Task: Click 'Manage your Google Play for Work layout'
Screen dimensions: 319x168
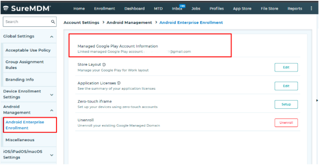Action: coord(113,70)
